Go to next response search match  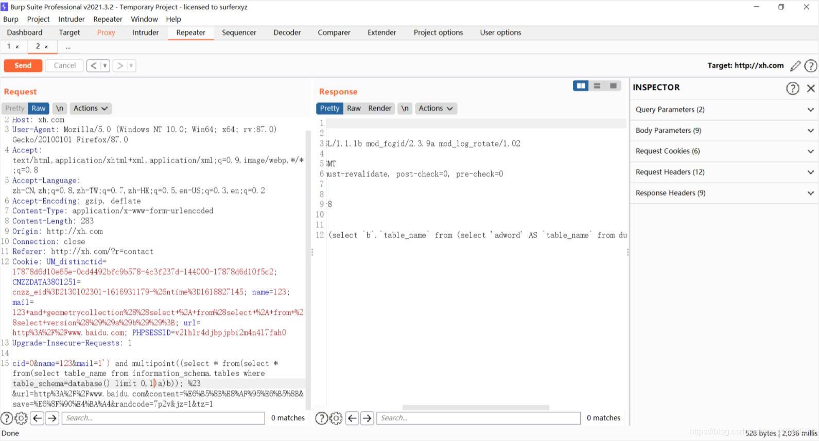367,418
